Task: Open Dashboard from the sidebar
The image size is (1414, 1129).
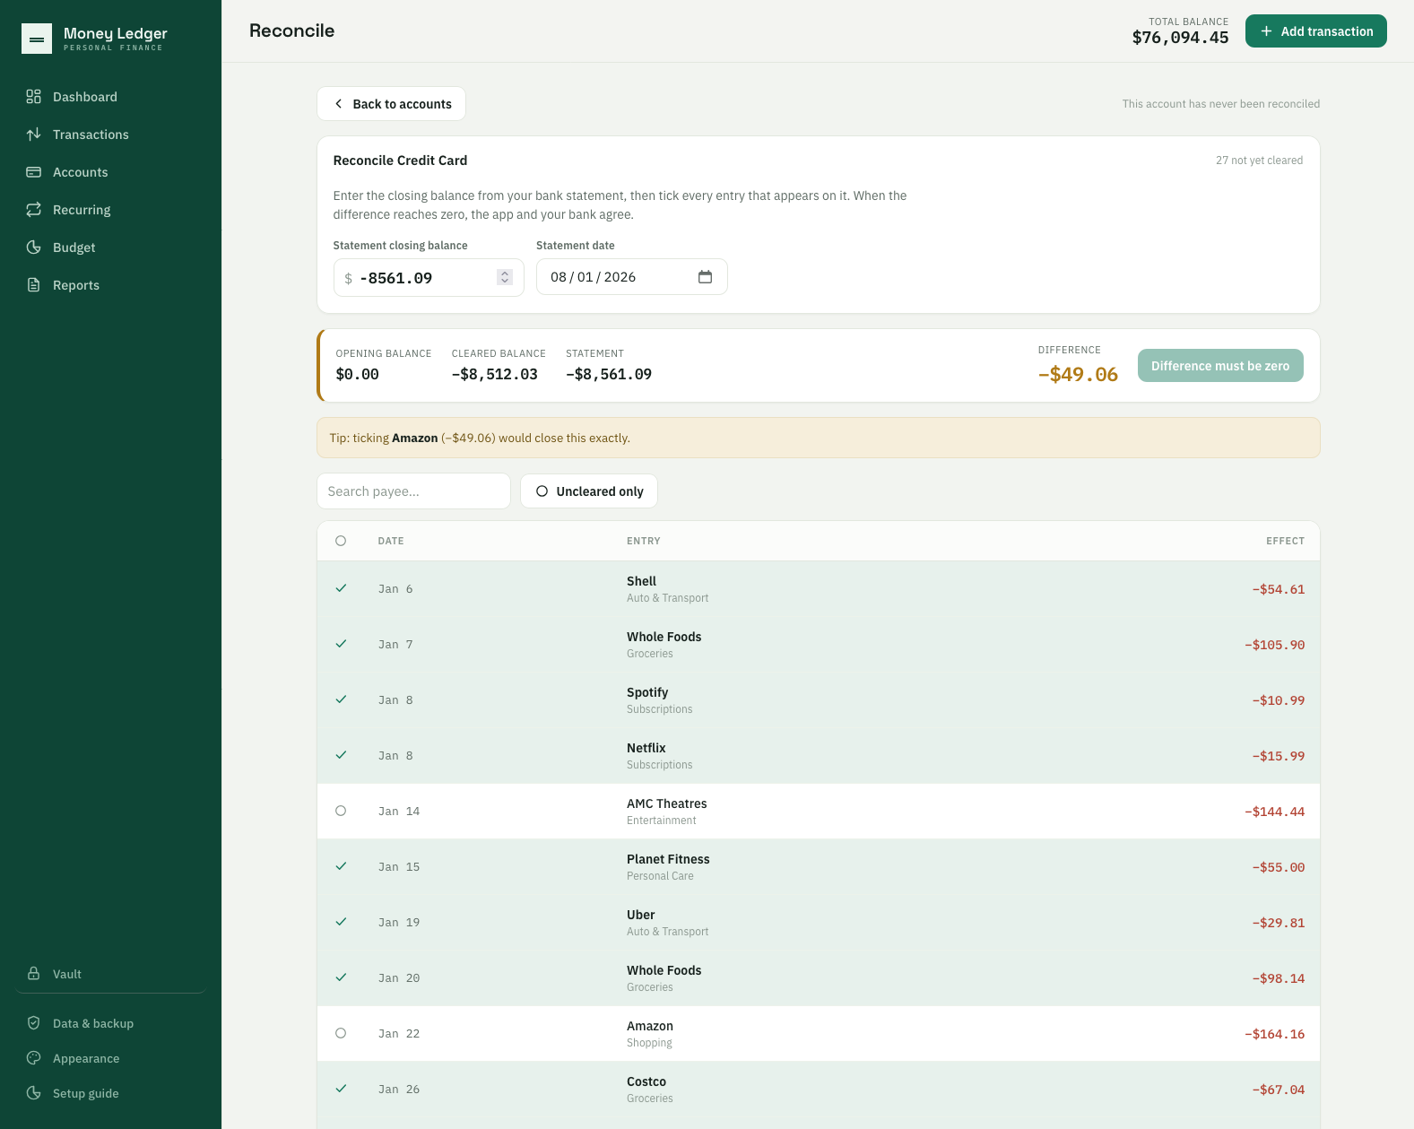Action: [x=110, y=97]
